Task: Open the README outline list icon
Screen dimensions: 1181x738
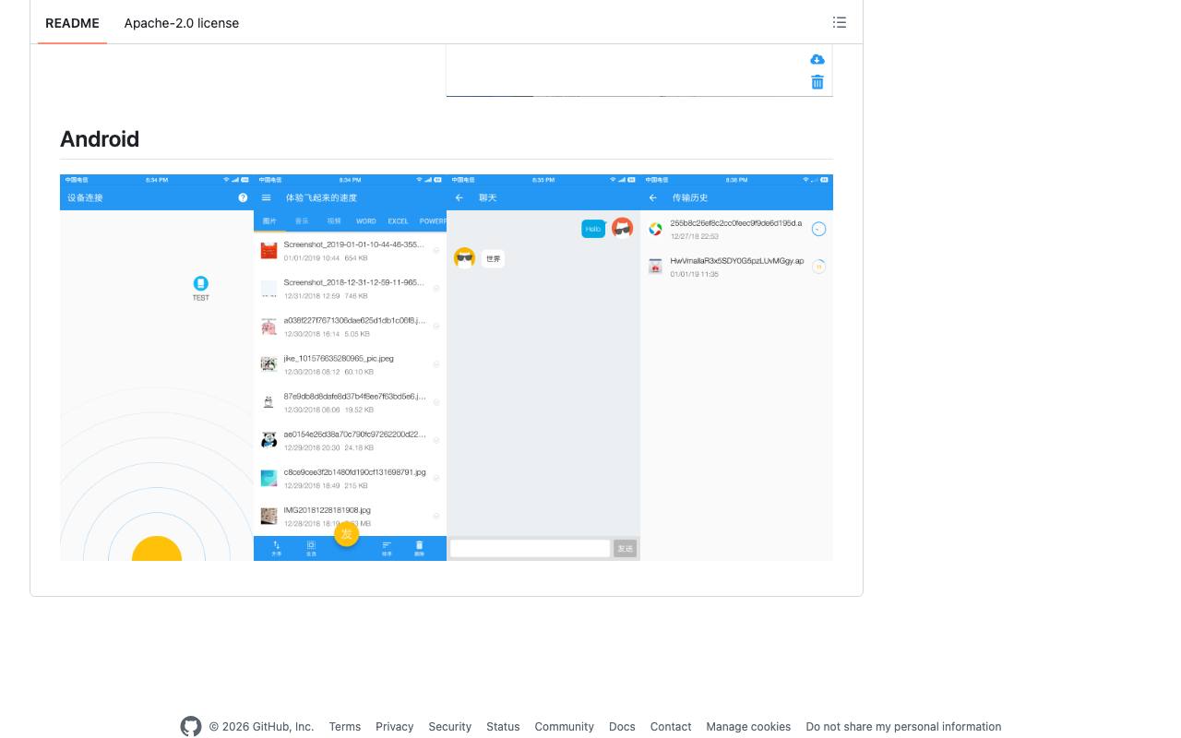Action: click(839, 22)
